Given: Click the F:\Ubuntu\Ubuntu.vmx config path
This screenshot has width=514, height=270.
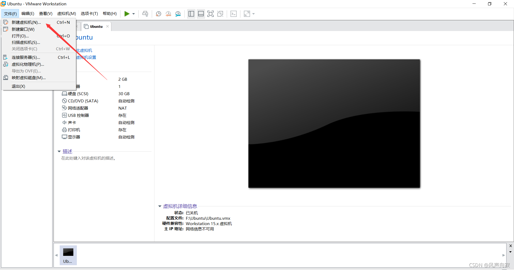Looking at the screenshot, I should 208,218.
